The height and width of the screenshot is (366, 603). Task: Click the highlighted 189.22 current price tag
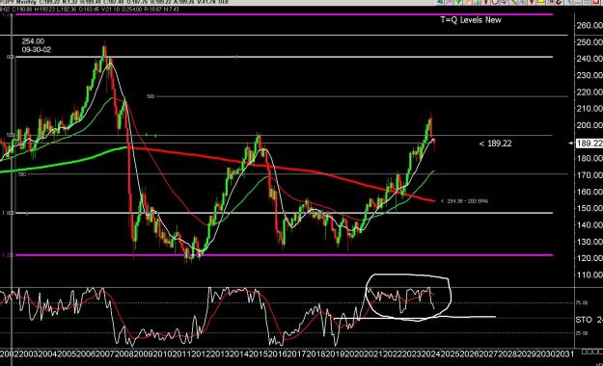coord(589,144)
